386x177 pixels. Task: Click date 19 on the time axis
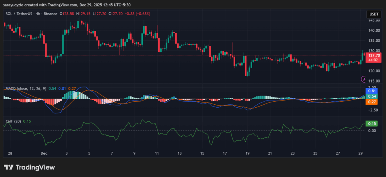click(x=248, y=154)
